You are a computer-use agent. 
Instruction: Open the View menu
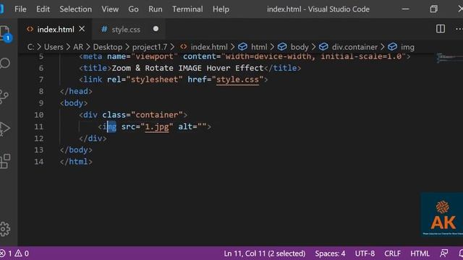click(x=110, y=9)
